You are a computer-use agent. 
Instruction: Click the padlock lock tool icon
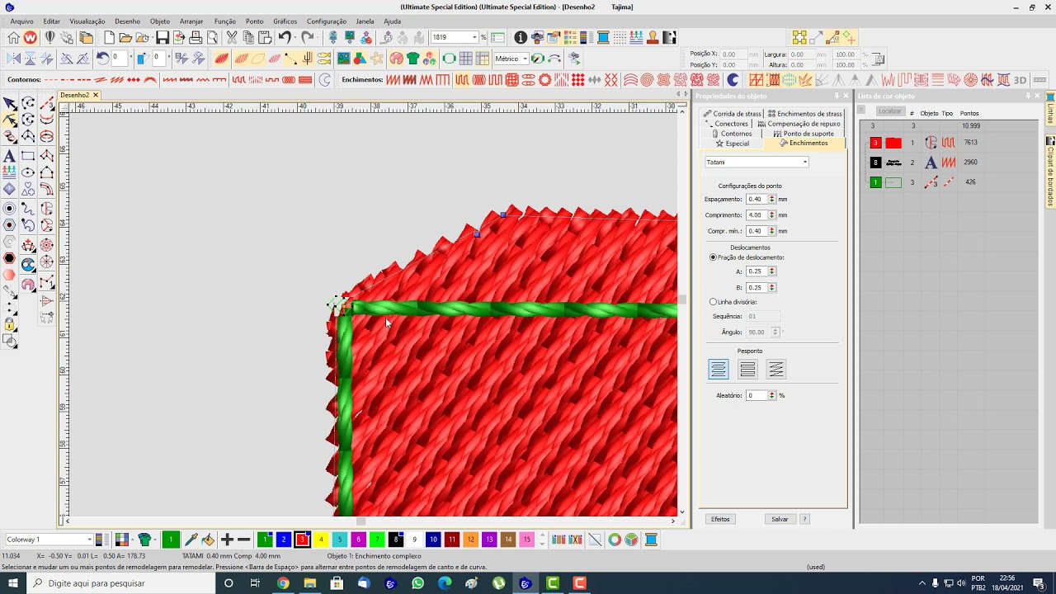9,325
